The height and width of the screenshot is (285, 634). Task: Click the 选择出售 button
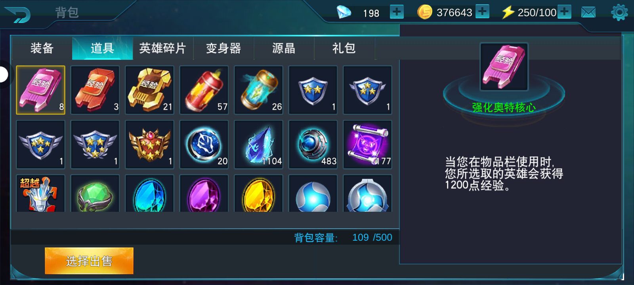pyautogui.click(x=89, y=261)
